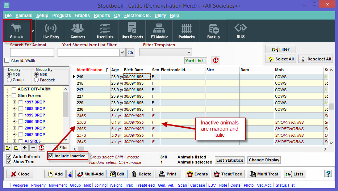Click the Delete button with trash icon
Screen dimensions: 338x191
pos(141,174)
